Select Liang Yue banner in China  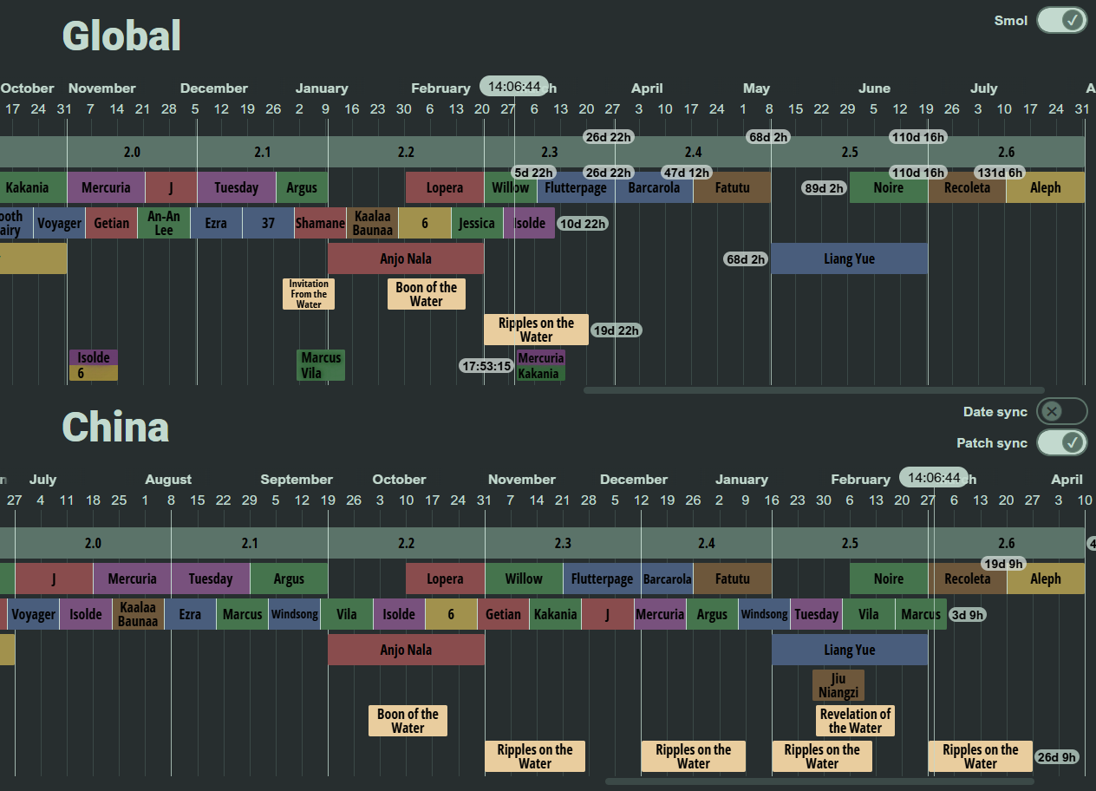(x=850, y=650)
